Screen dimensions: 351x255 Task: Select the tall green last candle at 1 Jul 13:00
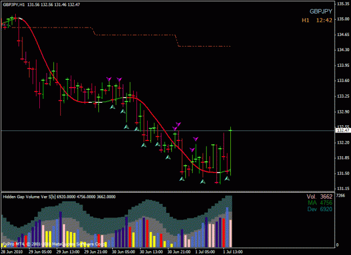click(230, 151)
